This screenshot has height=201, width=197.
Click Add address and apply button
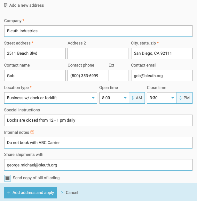point(30,193)
